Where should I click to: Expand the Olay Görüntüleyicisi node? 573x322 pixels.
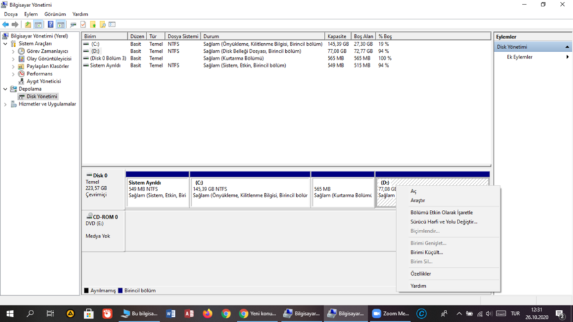click(x=13, y=59)
